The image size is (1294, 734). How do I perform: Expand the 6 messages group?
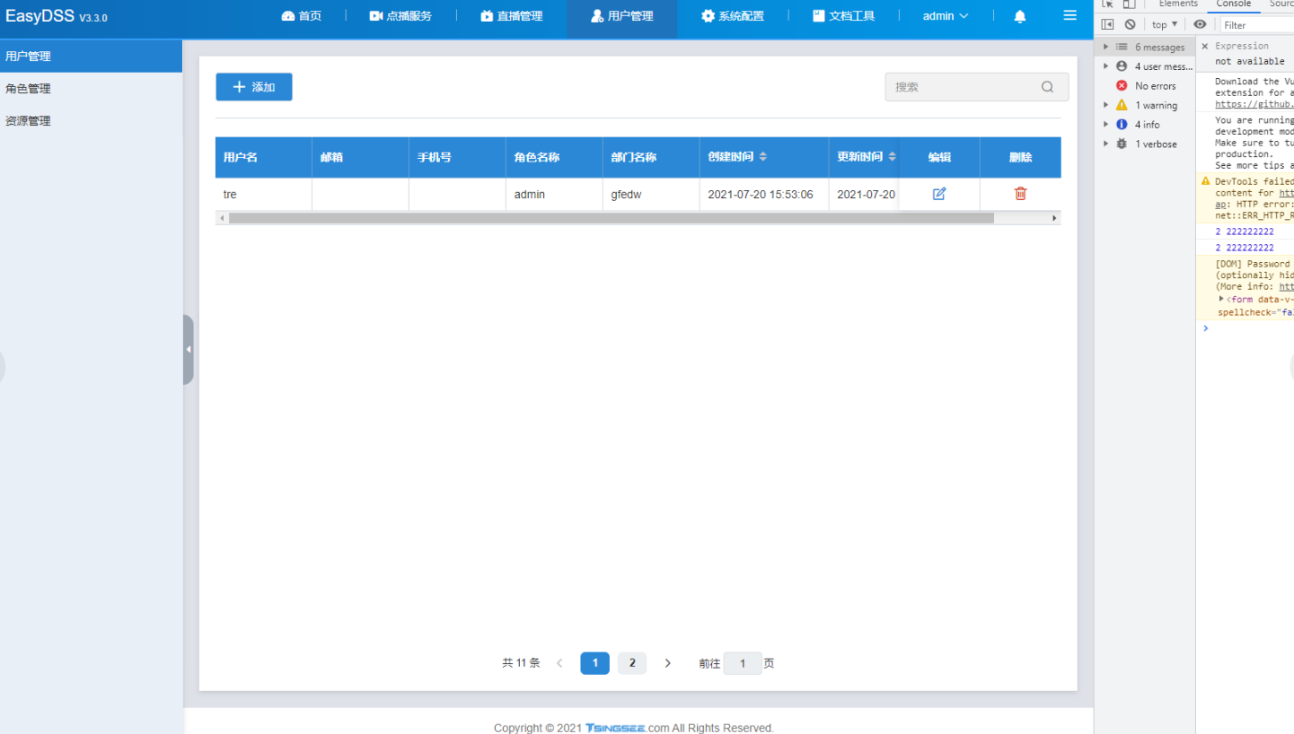pos(1106,47)
